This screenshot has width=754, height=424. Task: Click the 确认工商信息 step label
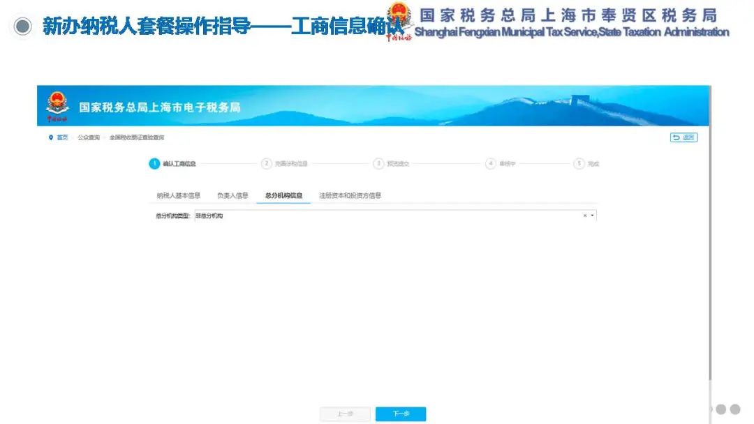coord(179,164)
